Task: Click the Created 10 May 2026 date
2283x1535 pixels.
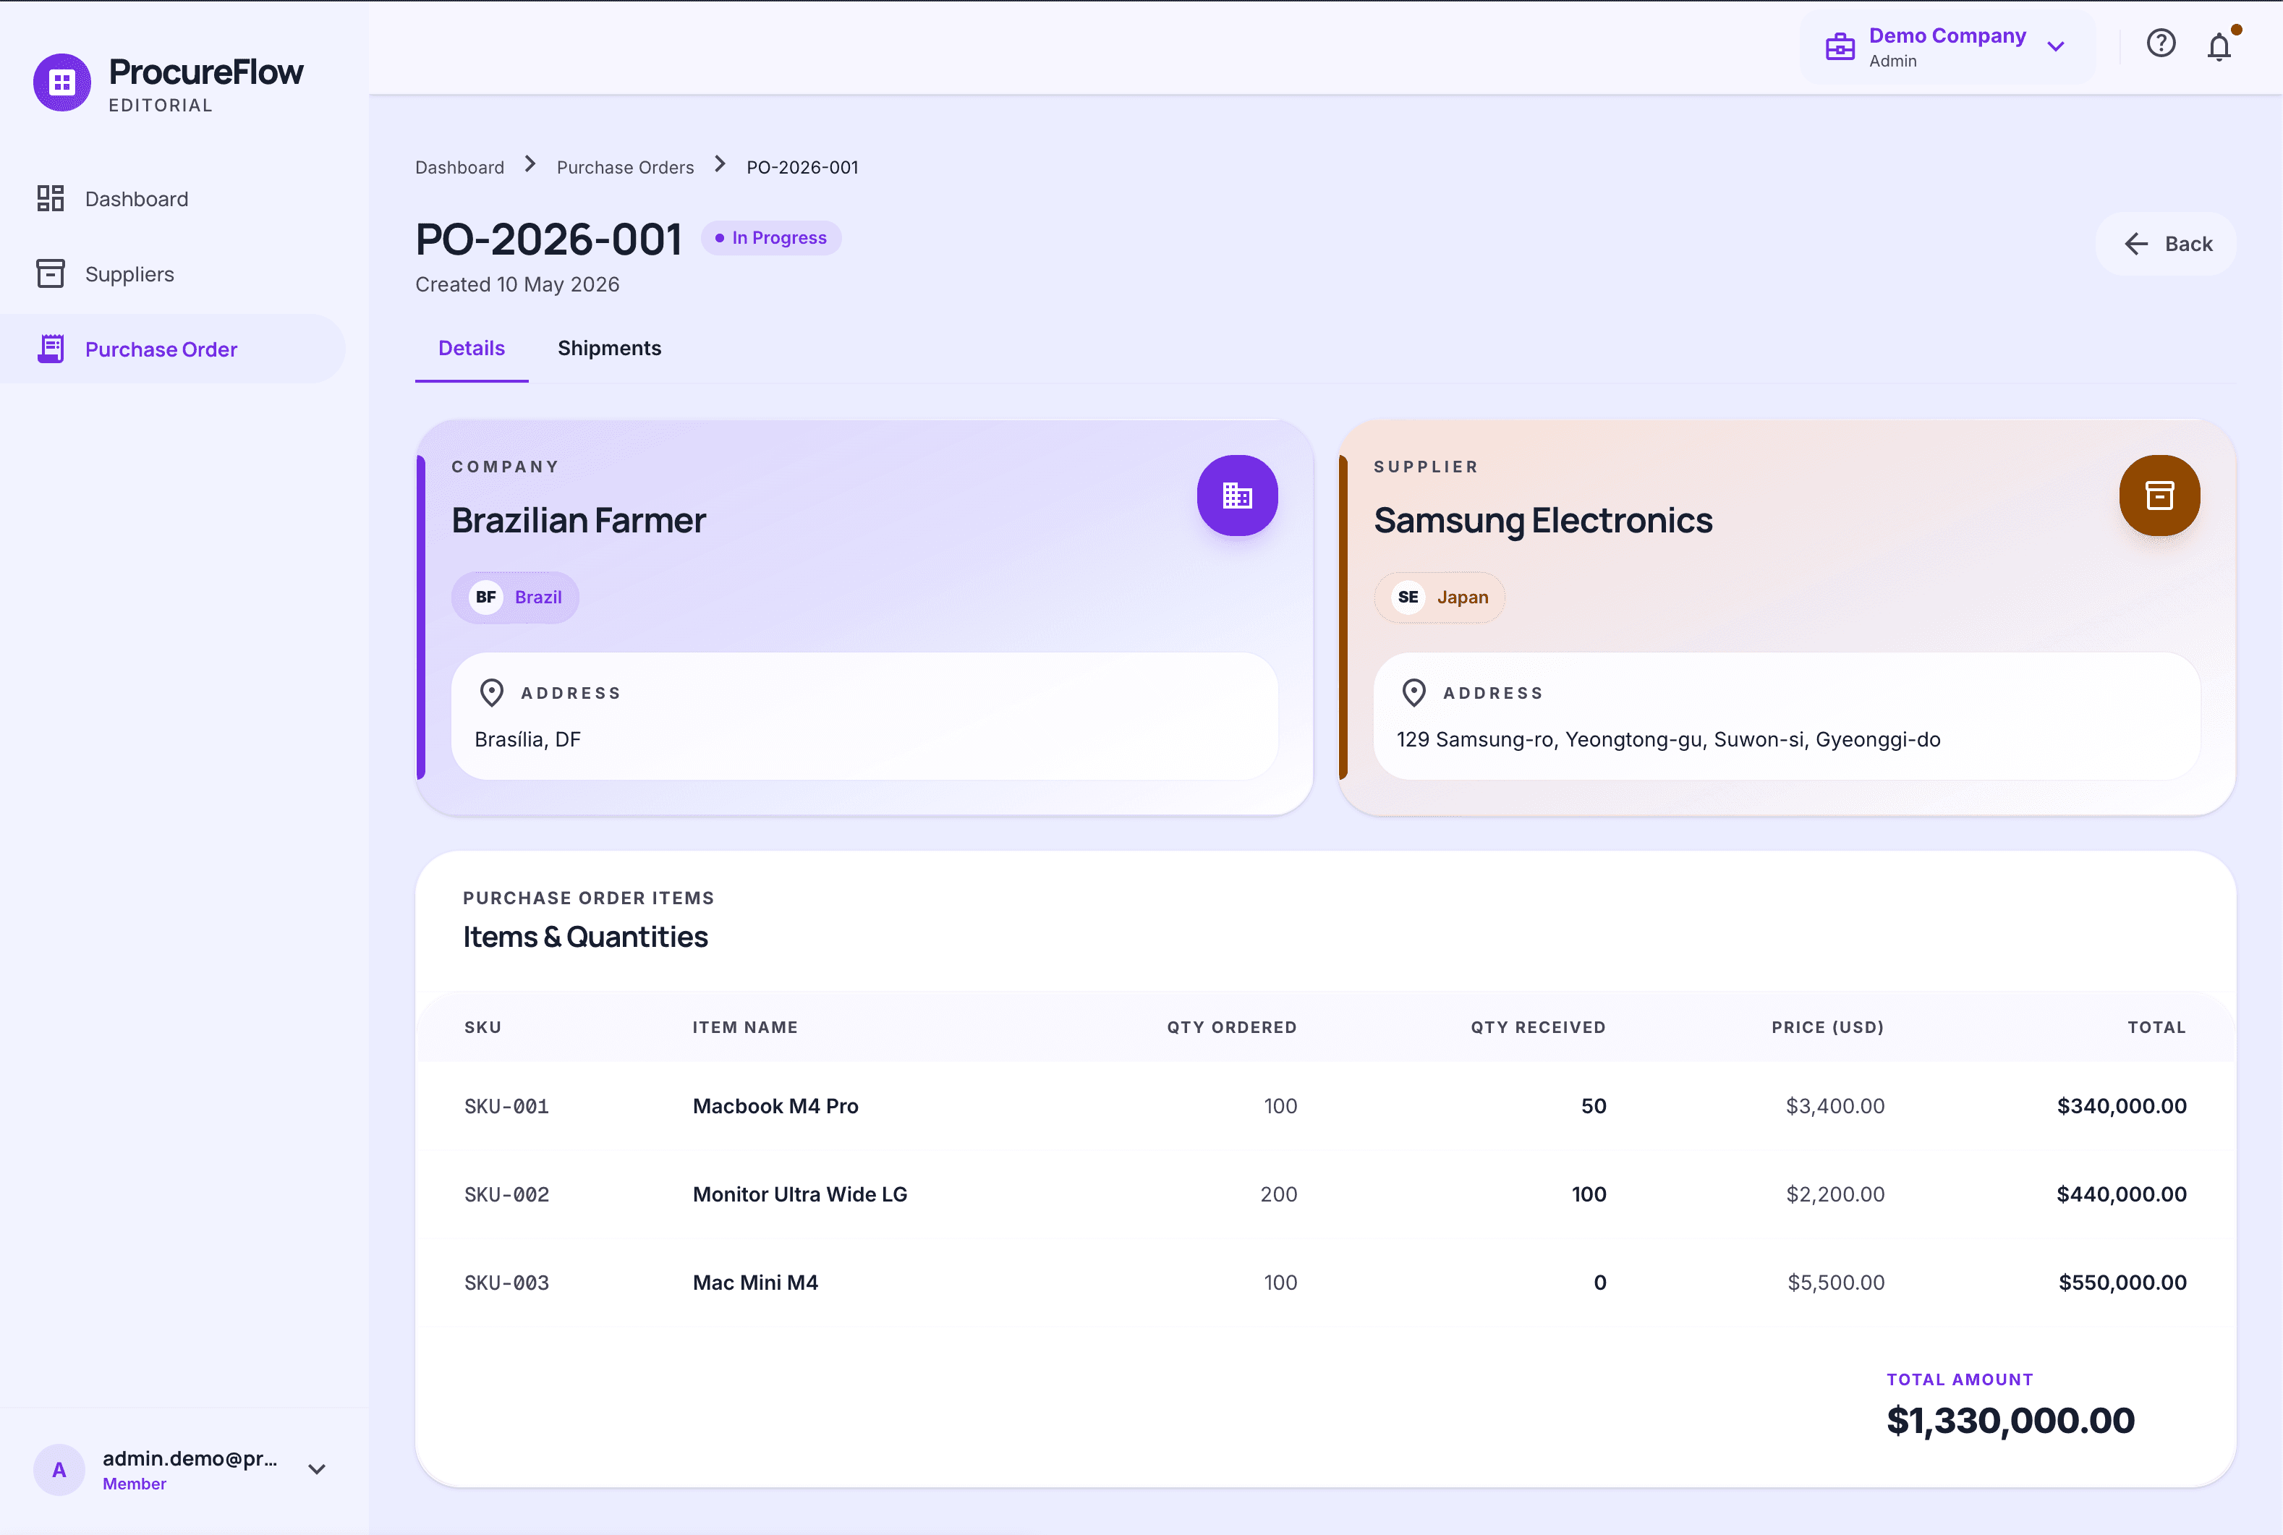Action: [x=517, y=285]
